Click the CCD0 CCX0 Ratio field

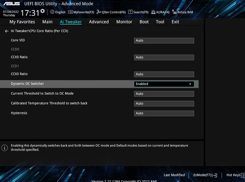coord(164,57)
